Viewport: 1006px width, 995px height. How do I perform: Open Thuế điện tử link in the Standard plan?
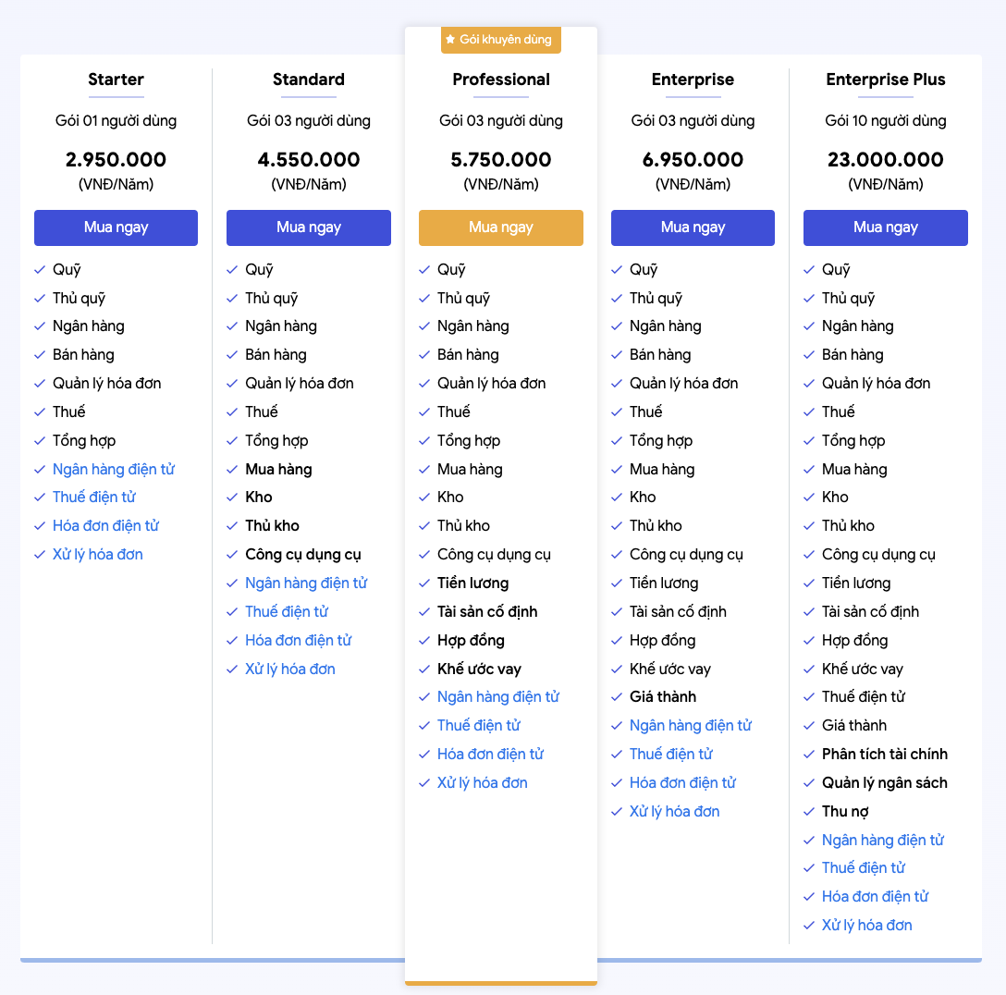pyautogui.click(x=287, y=612)
